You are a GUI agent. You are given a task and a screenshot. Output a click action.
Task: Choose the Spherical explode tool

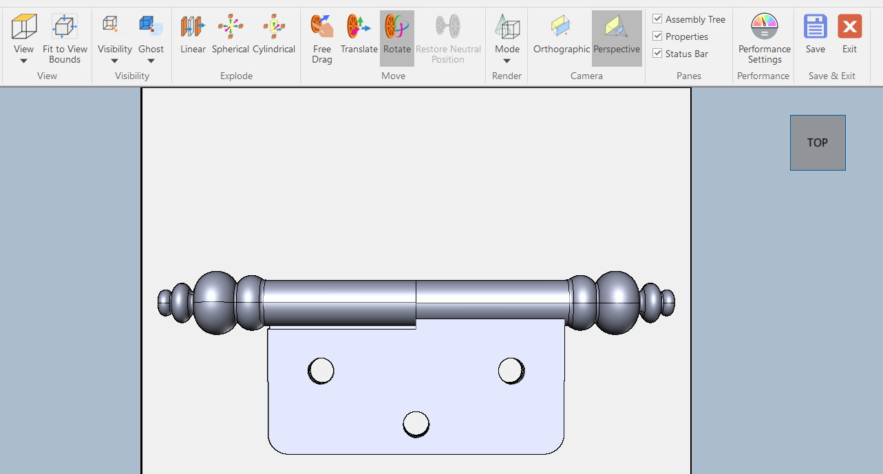pos(230,28)
